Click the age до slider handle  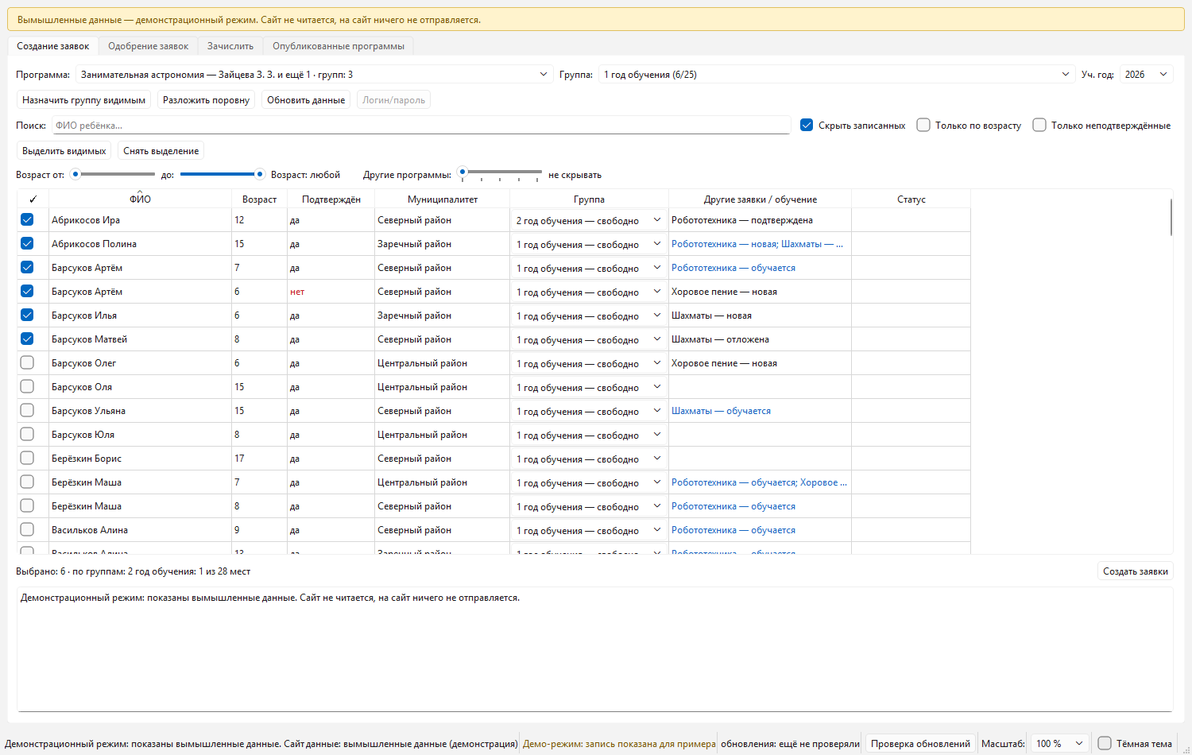pos(259,174)
